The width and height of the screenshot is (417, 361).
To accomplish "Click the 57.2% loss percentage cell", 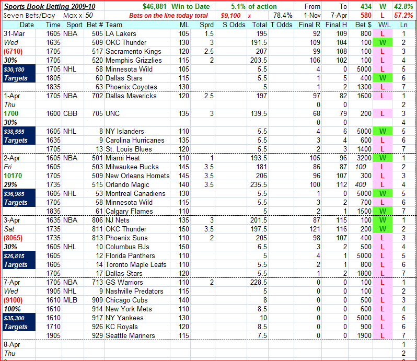I will coord(403,16).
